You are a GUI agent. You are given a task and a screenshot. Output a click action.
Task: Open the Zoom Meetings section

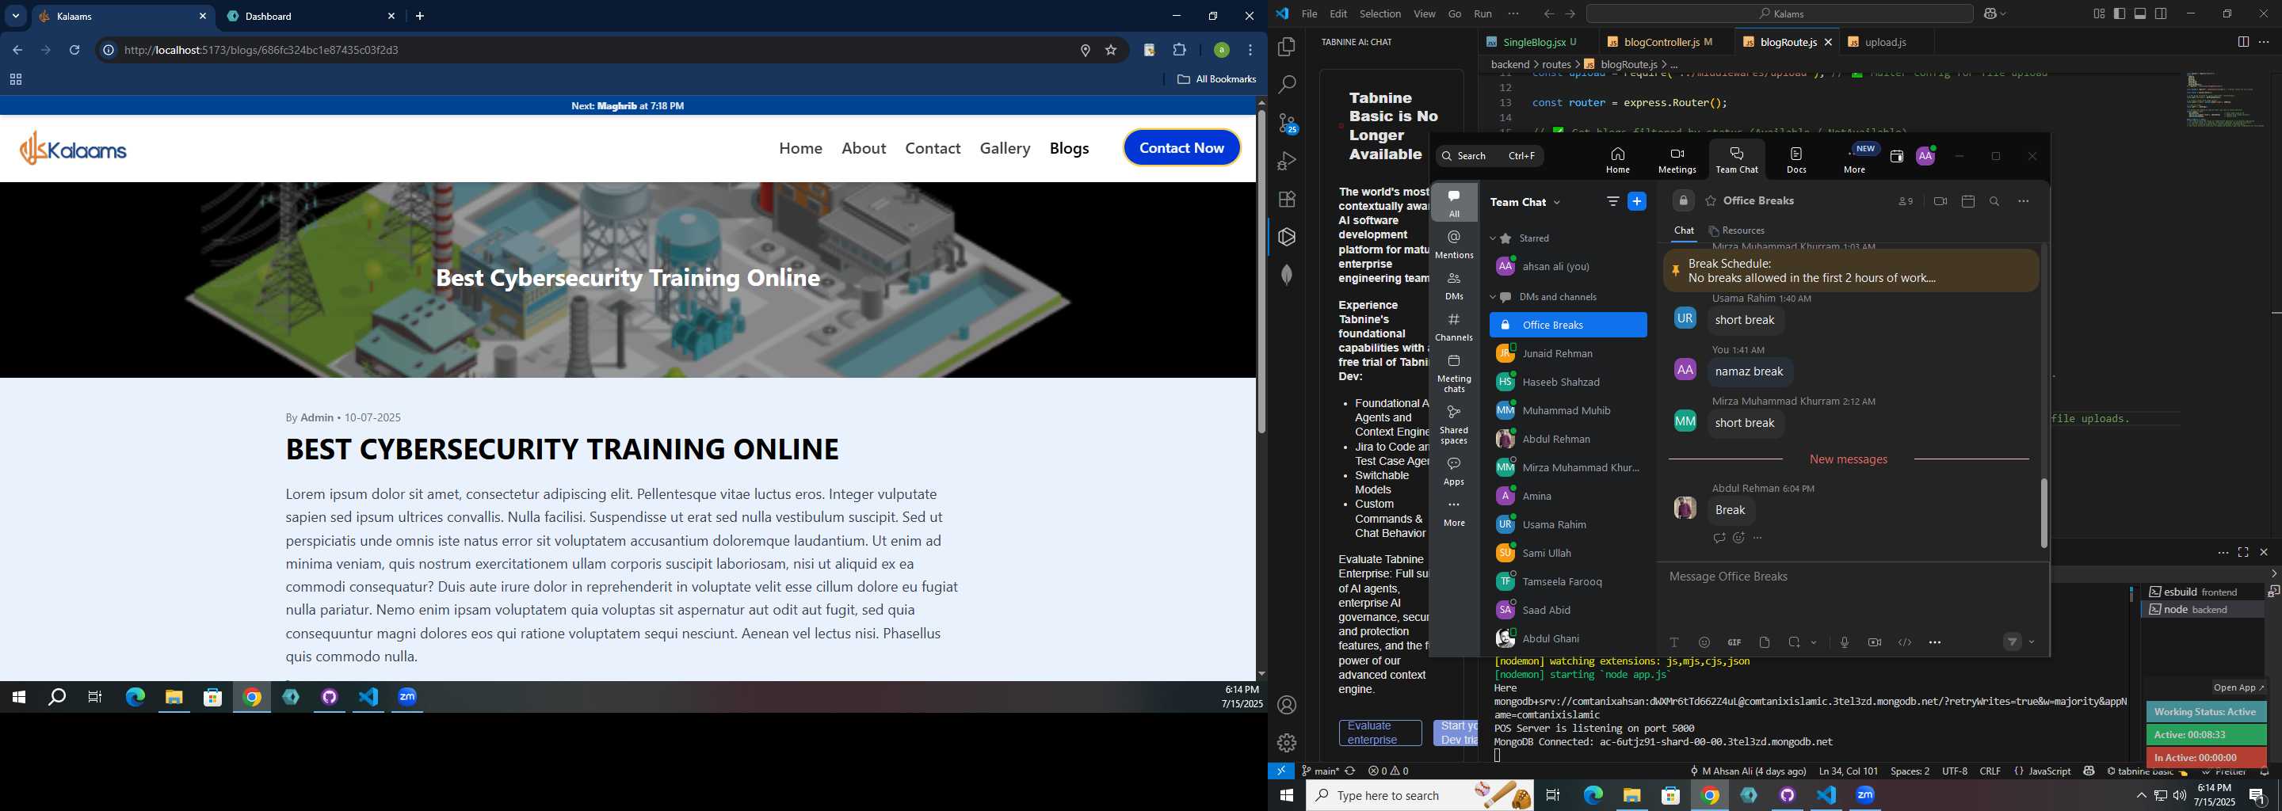[1677, 159]
